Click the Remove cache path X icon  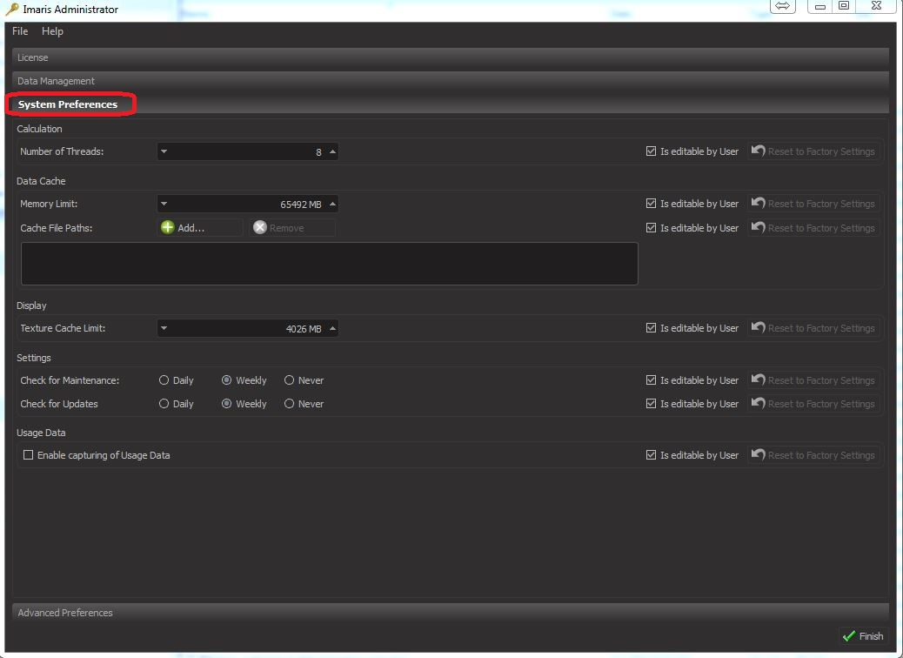(259, 228)
